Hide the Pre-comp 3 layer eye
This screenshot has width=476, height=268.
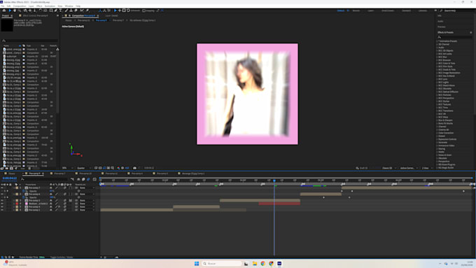coord(2,200)
